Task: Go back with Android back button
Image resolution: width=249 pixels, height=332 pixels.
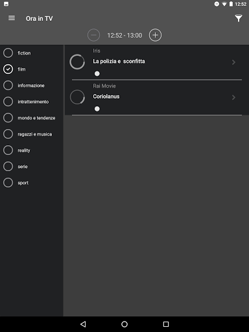Action: coord(83,324)
